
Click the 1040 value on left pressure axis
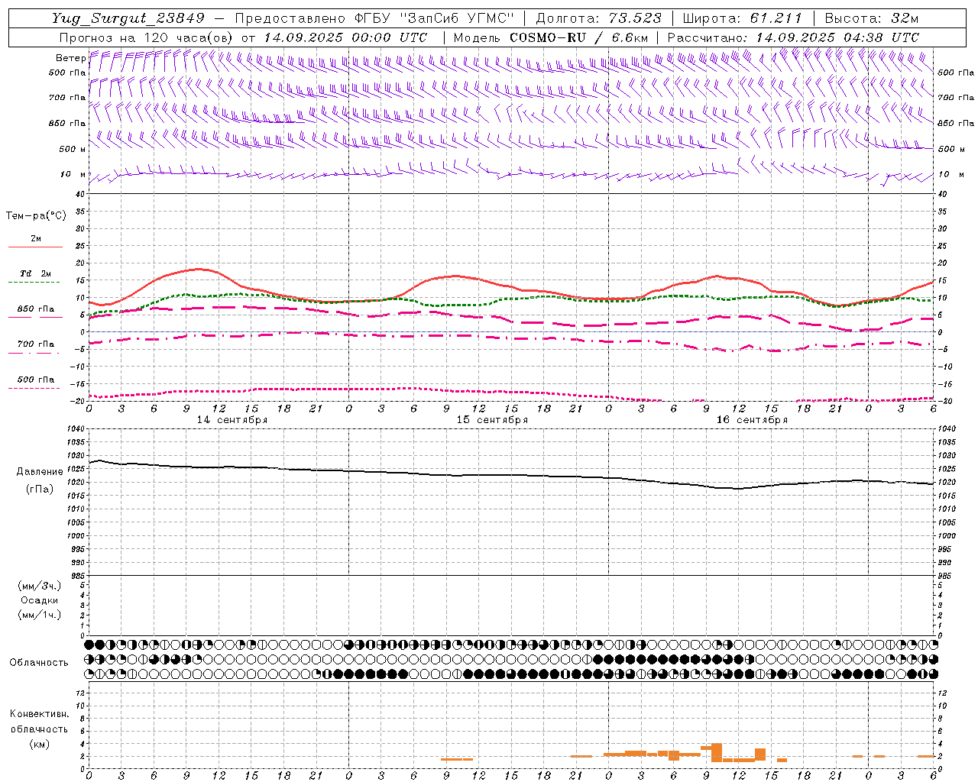coord(75,429)
